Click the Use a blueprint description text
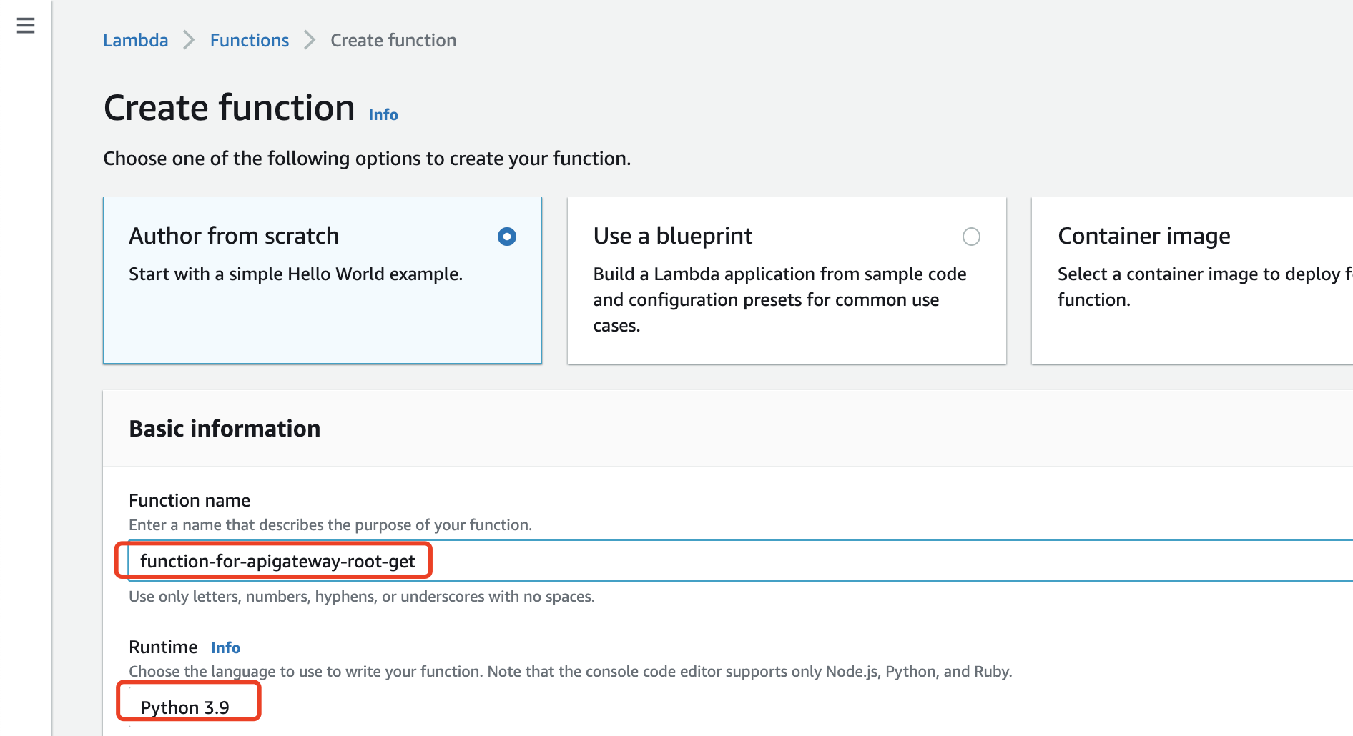Image resolution: width=1353 pixels, height=736 pixels. 779,299
